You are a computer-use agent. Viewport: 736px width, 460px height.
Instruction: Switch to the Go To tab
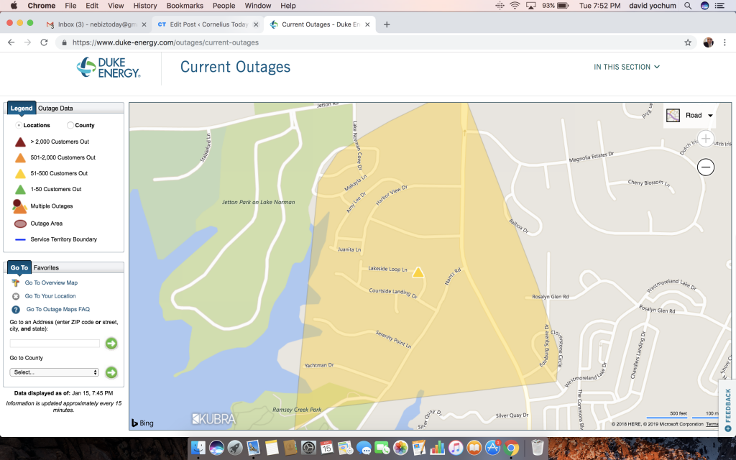click(19, 267)
